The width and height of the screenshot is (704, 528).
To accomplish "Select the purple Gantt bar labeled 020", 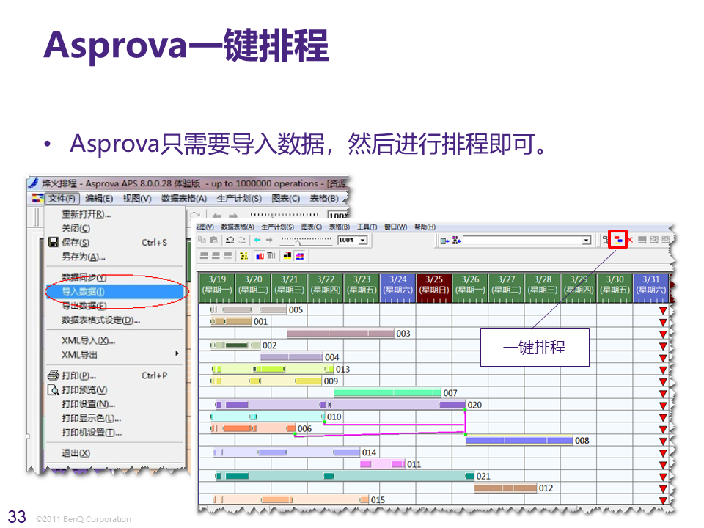I will click(x=340, y=405).
